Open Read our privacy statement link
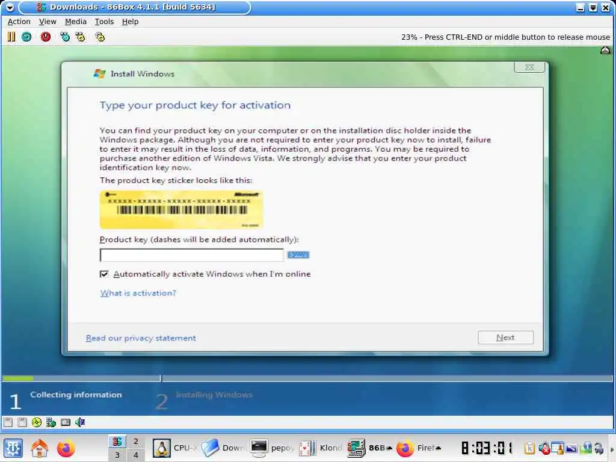The width and height of the screenshot is (616, 462). click(x=141, y=338)
